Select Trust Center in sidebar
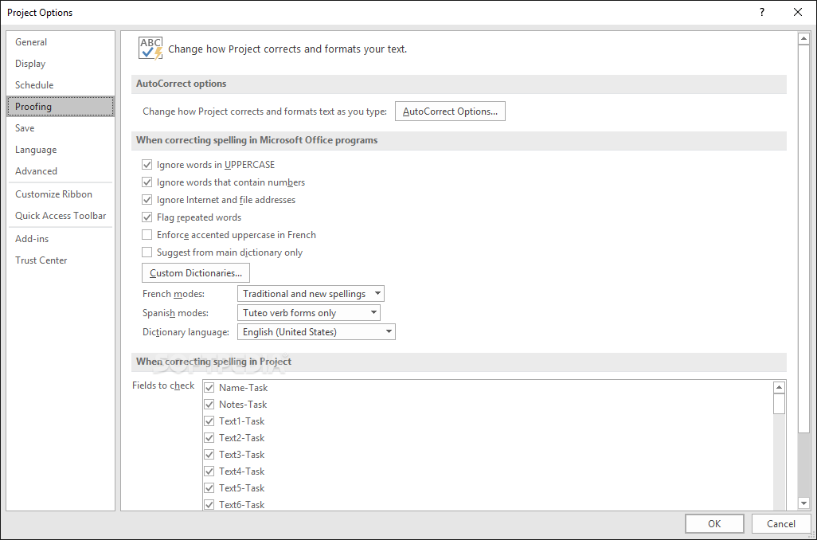The width and height of the screenshot is (817, 540). (41, 260)
